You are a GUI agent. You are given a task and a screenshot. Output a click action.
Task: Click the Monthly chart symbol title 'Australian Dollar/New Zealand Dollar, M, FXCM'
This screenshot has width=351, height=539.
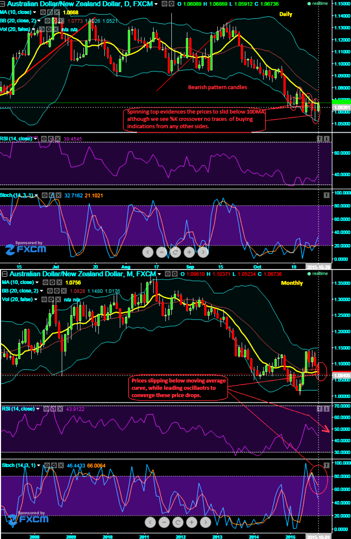click(x=83, y=274)
